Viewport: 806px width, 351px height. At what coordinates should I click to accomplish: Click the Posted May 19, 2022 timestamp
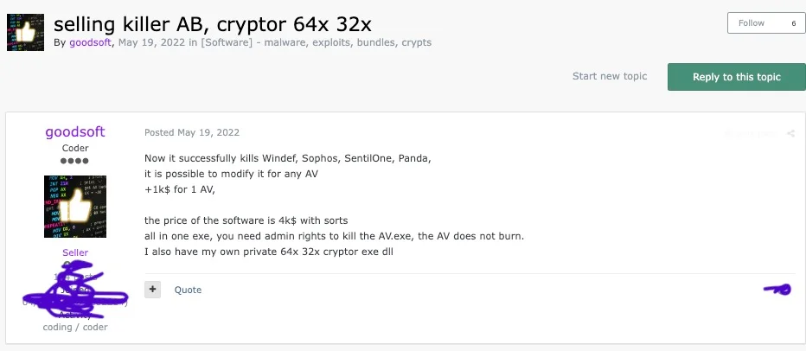pos(192,132)
